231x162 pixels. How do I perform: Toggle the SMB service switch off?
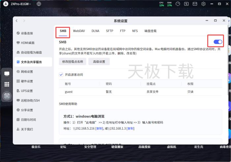217,42
